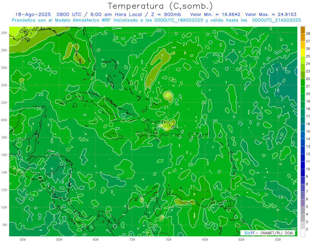This screenshot has height=243, width=315.
Task: Click the "14N" latitude axis label
Action: coord(4,172)
